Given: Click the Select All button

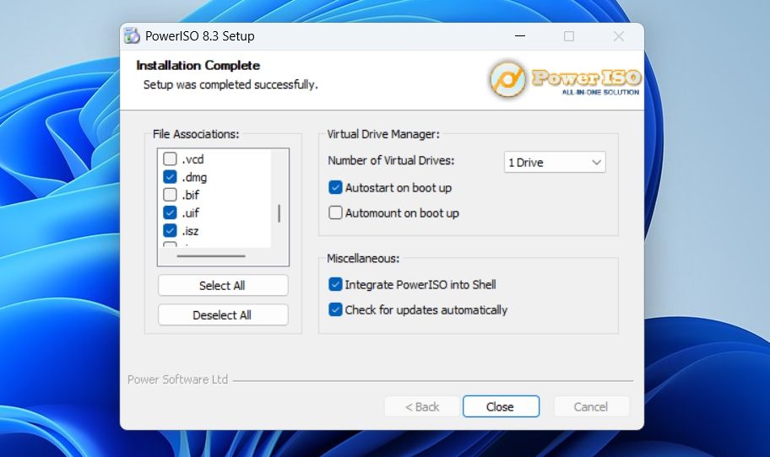Looking at the screenshot, I should click(223, 285).
